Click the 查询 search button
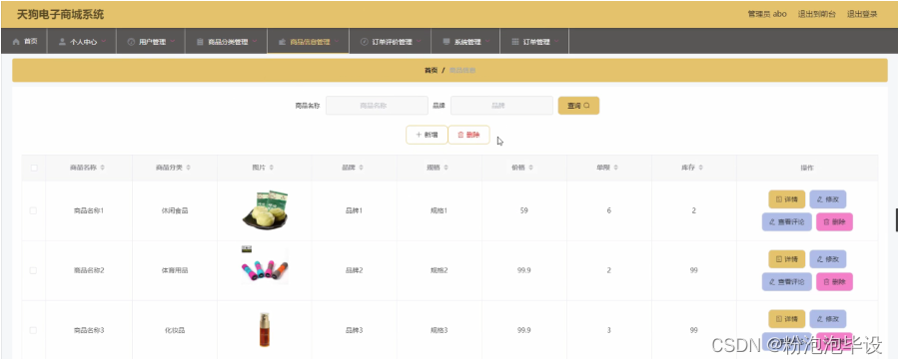This screenshot has height=364, width=898. [578, 106]
